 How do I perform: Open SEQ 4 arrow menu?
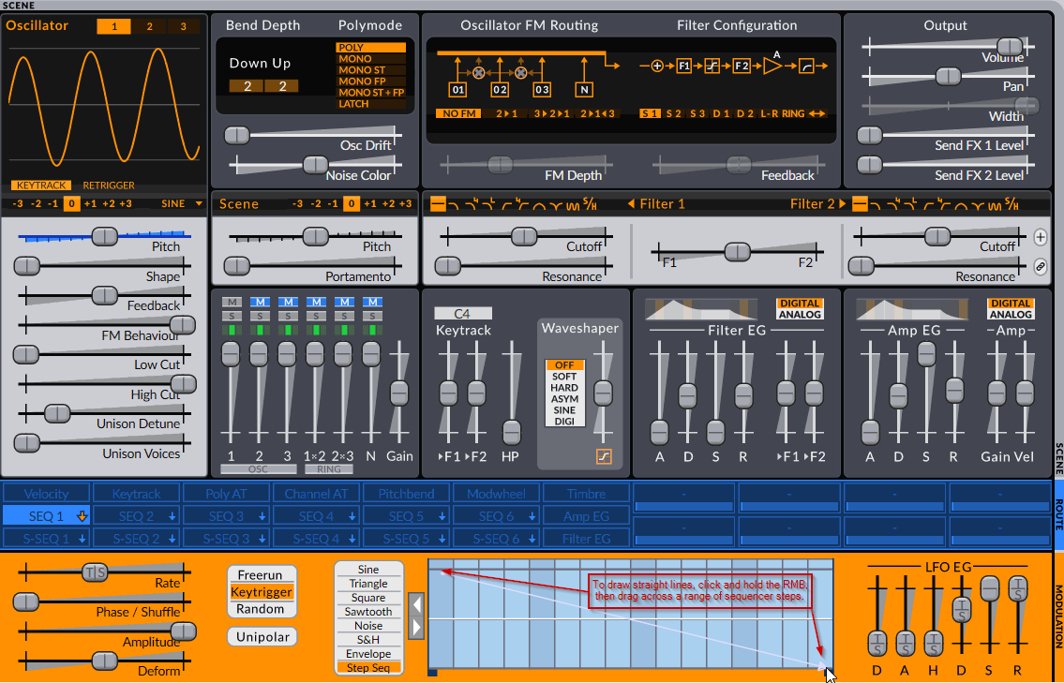click(352, 517)
